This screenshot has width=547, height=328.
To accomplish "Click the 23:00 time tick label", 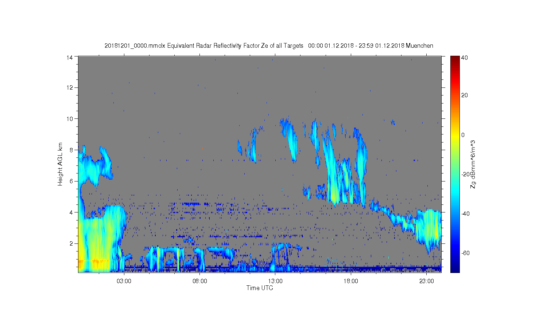I will (x=426, y=281).
